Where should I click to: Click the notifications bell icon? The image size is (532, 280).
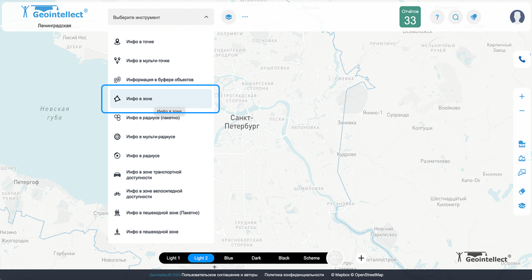coord(474,17)
